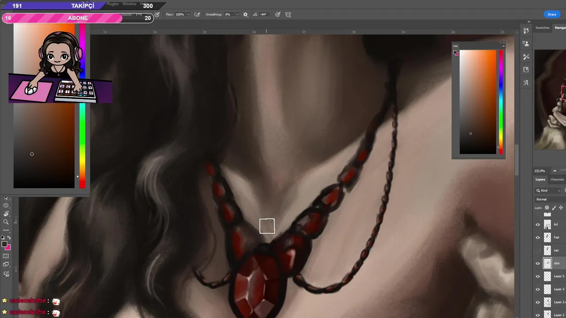Close floating Color panel
This screenshot has width=566, height=318.
503,43
